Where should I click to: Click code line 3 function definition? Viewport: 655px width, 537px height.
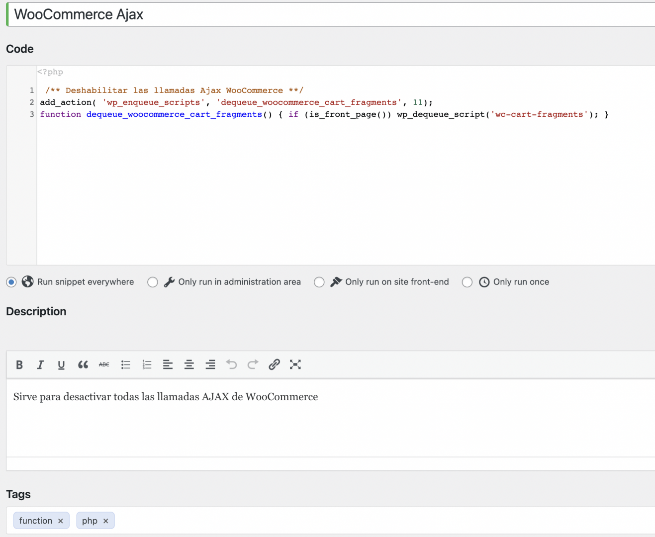pos(324,114)
